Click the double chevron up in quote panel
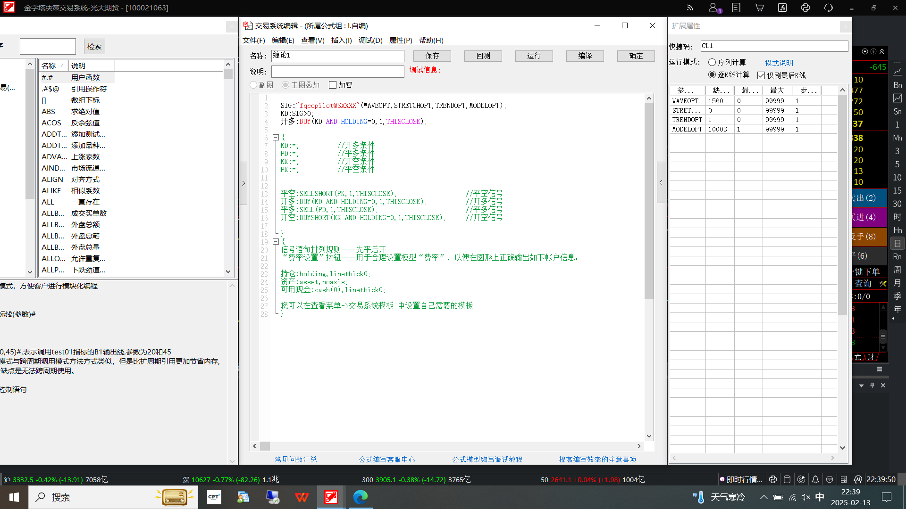The image size is (906, 509). click(882, 51)
